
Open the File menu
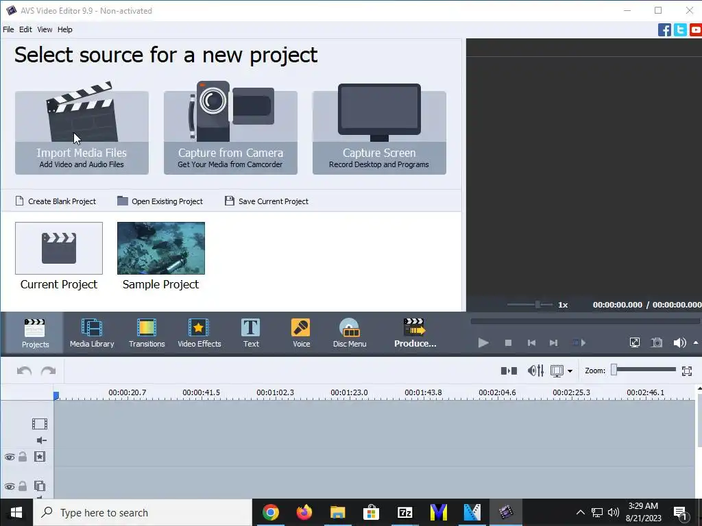[8, 29]
